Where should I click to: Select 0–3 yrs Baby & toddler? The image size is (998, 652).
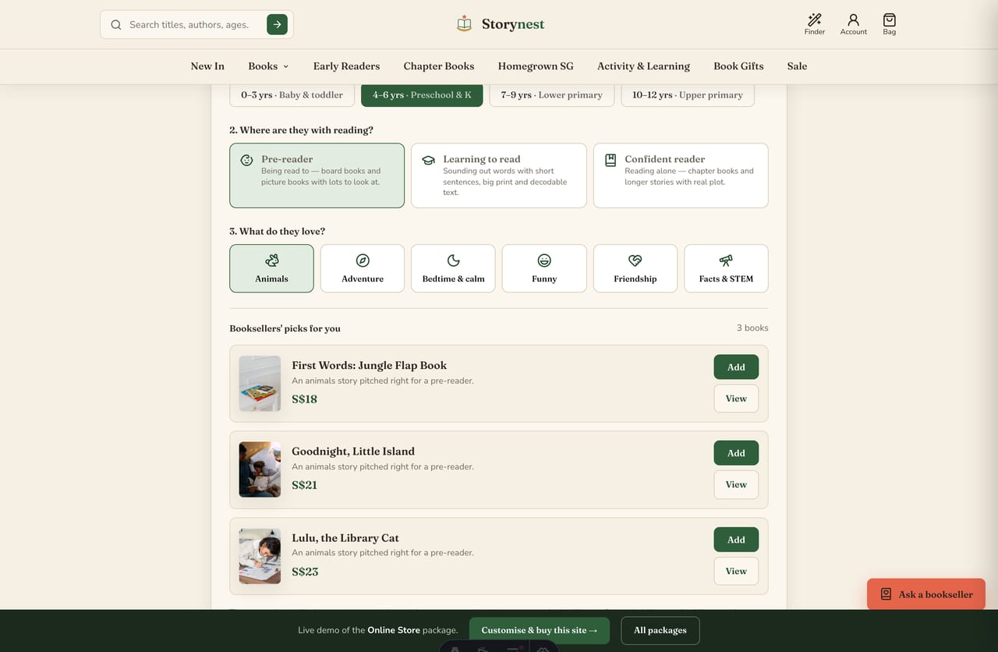292,95
